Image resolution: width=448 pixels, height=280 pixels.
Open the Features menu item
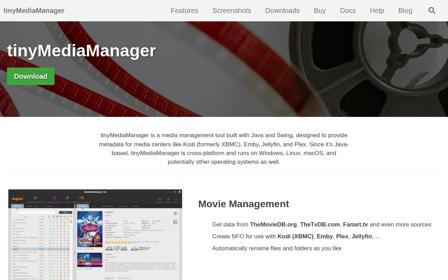[184, 10]
